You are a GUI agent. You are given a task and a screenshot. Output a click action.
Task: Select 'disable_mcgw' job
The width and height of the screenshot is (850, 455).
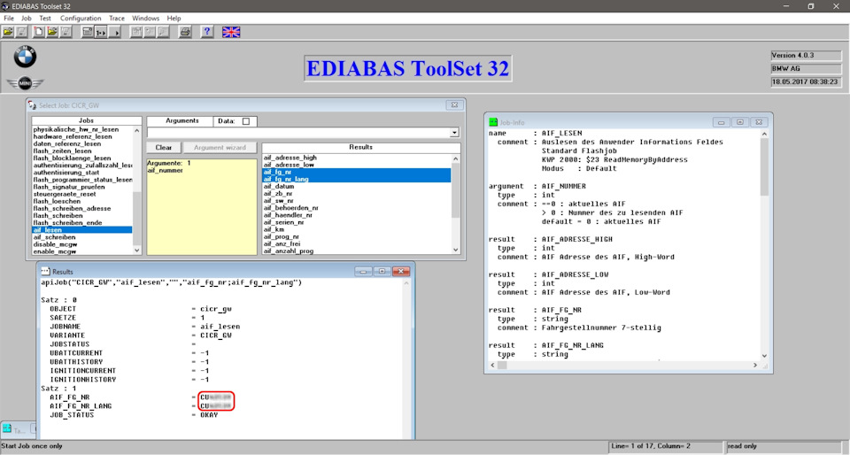pyautogui.click(x=82, y=244)
